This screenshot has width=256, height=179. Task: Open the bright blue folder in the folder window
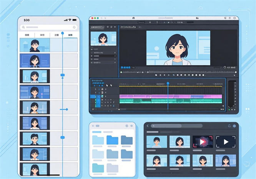coord(112,140)
